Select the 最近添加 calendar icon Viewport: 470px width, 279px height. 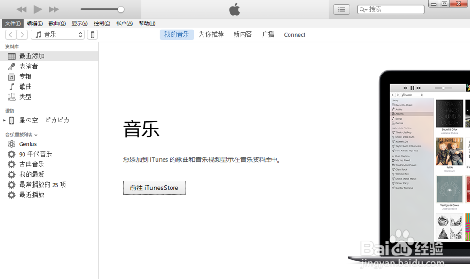tap(12, 56)
